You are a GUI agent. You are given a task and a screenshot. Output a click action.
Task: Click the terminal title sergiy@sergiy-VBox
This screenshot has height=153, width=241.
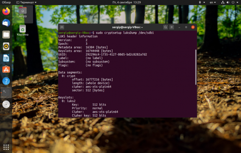click(128, 27)
